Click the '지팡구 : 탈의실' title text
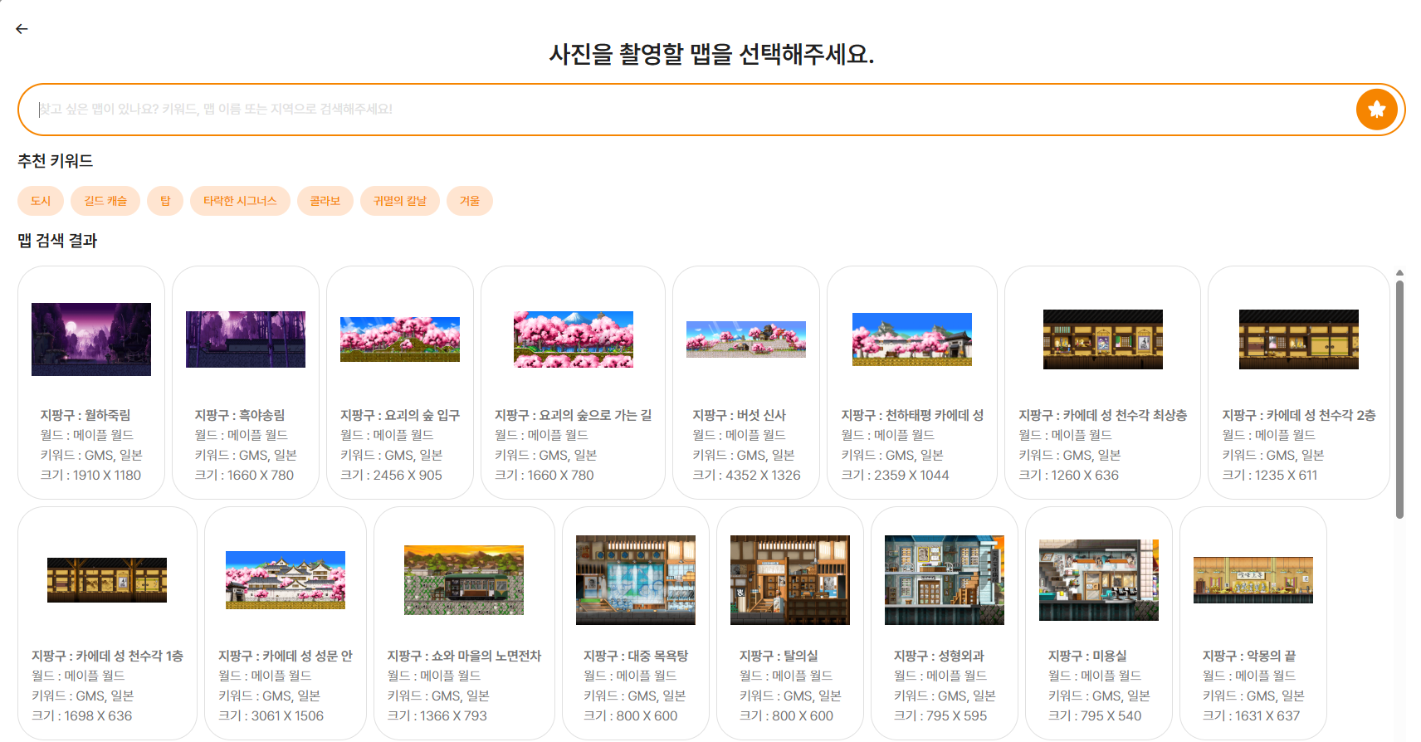 coord(779,656)
